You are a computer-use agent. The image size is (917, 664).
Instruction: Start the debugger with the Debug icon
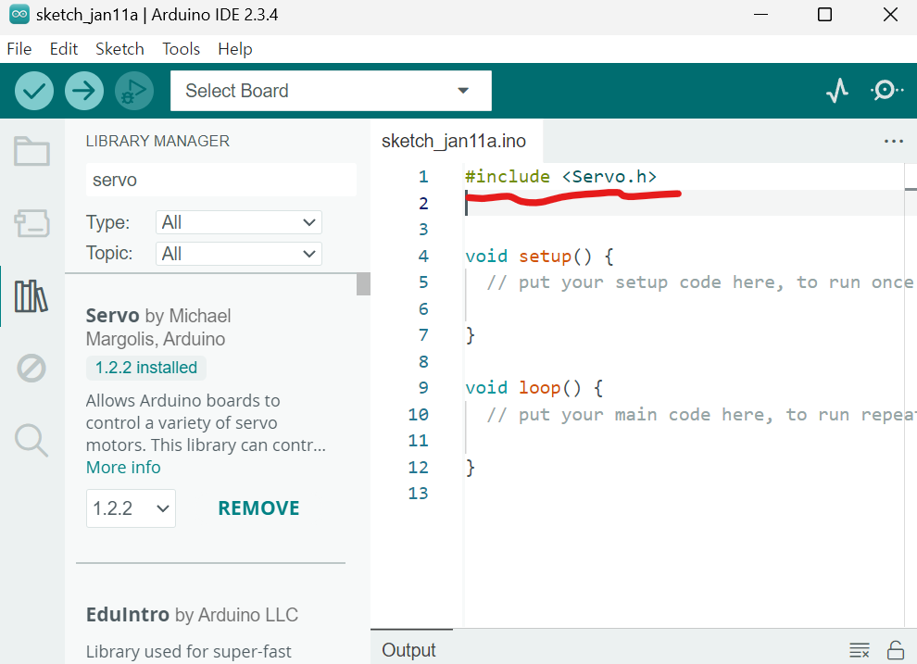click(134, 91)
